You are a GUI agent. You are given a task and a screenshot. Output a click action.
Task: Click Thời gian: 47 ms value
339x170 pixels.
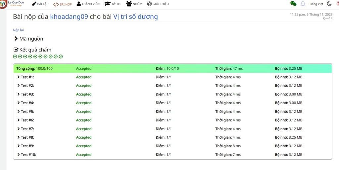[229, 69]
